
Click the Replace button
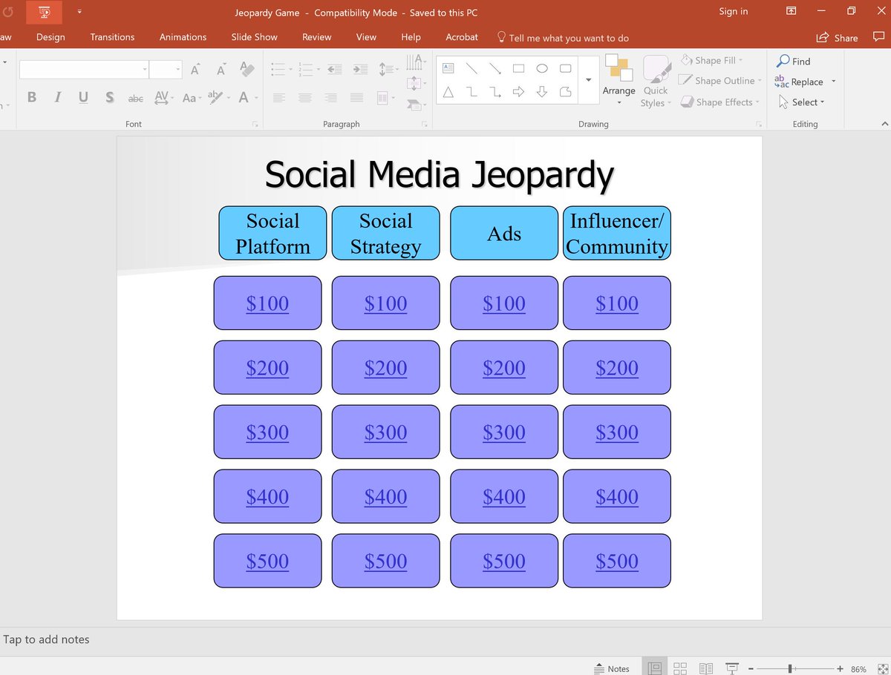pos(806,82)
